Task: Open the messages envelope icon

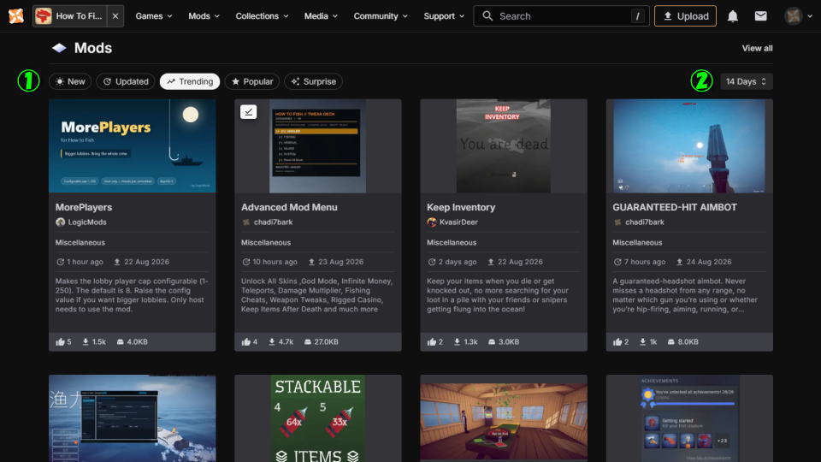Action: [761, 16]
